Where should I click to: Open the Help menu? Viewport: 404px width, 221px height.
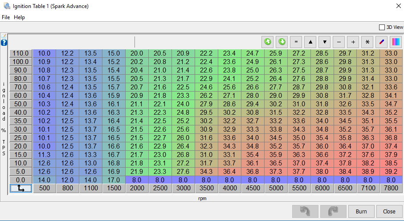[19, 17]
